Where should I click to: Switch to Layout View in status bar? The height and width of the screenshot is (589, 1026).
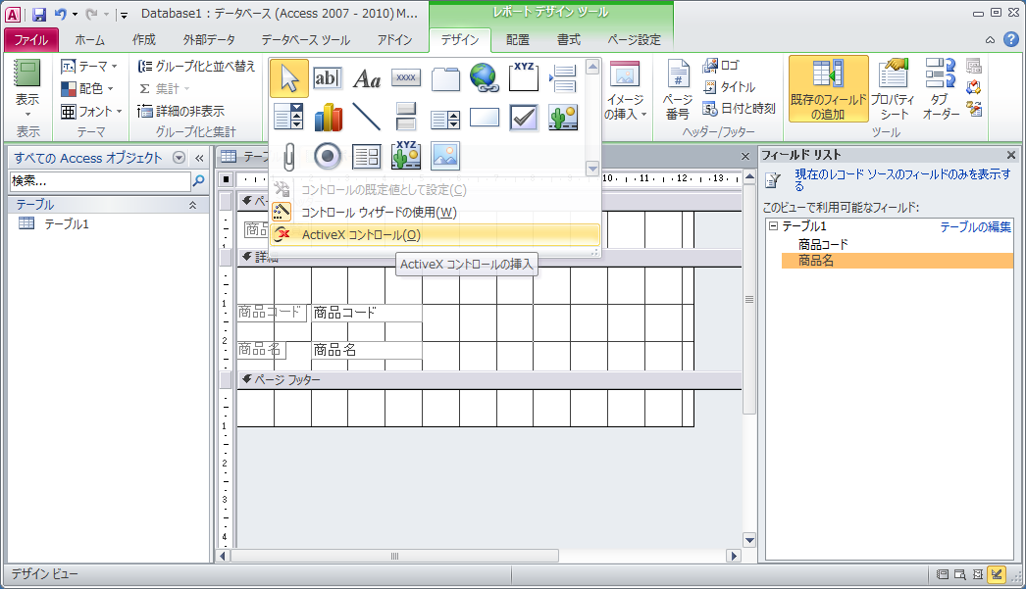pyautogui.click(x=978, y=574)
